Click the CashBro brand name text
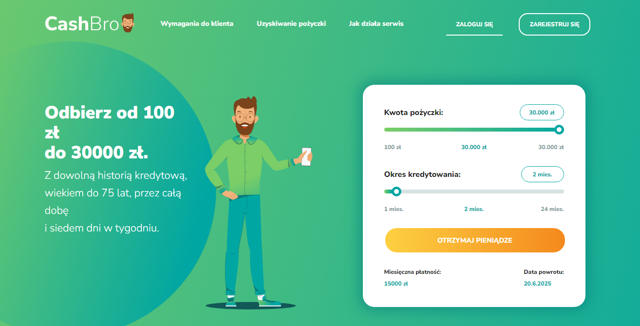This screenshot has height=326, width=640. pyautogui.click(x=82, y=23)
